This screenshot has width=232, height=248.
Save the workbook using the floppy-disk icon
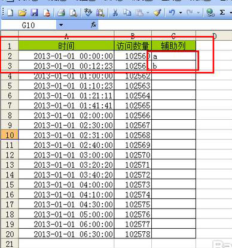click(x=35, y=13)
